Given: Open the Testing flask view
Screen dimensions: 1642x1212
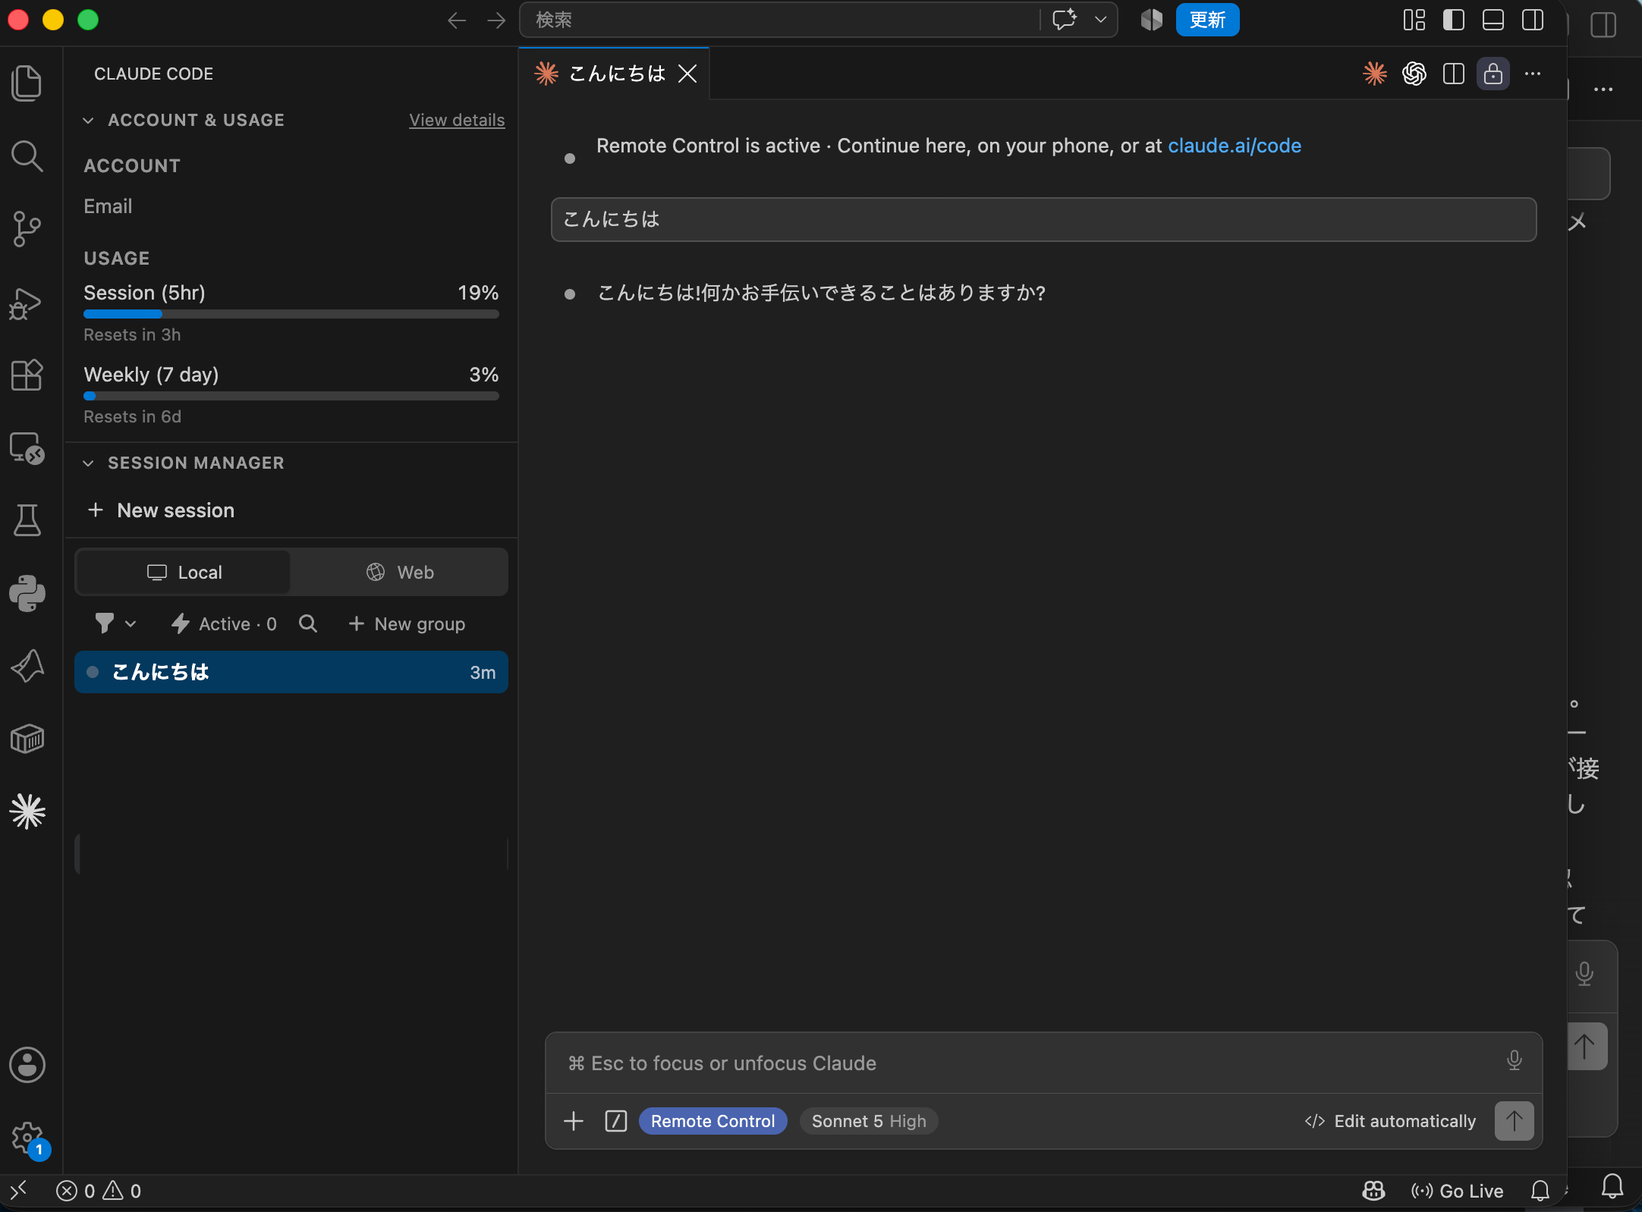Looking at the screenshot, I should coord(27,520).
